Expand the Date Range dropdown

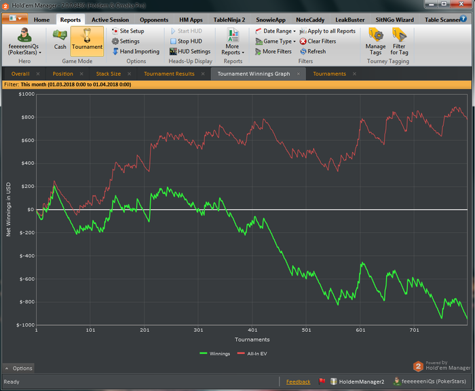pos(275,31)
